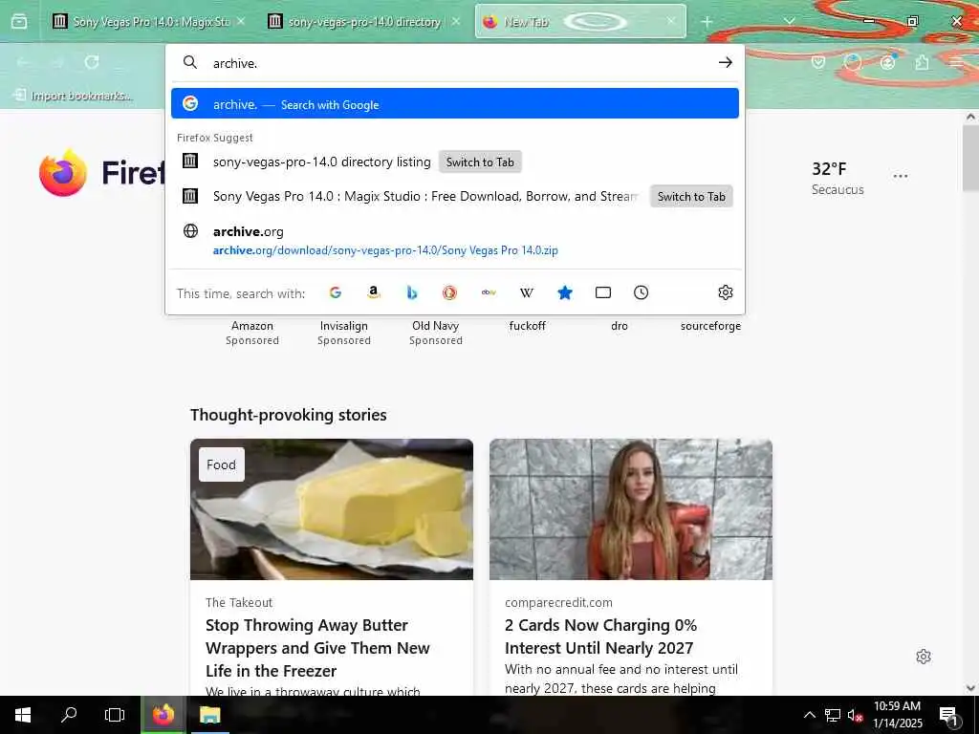979x734 pixels.
Task: Click the Go arrow in address bar
Action: (725, 62)
